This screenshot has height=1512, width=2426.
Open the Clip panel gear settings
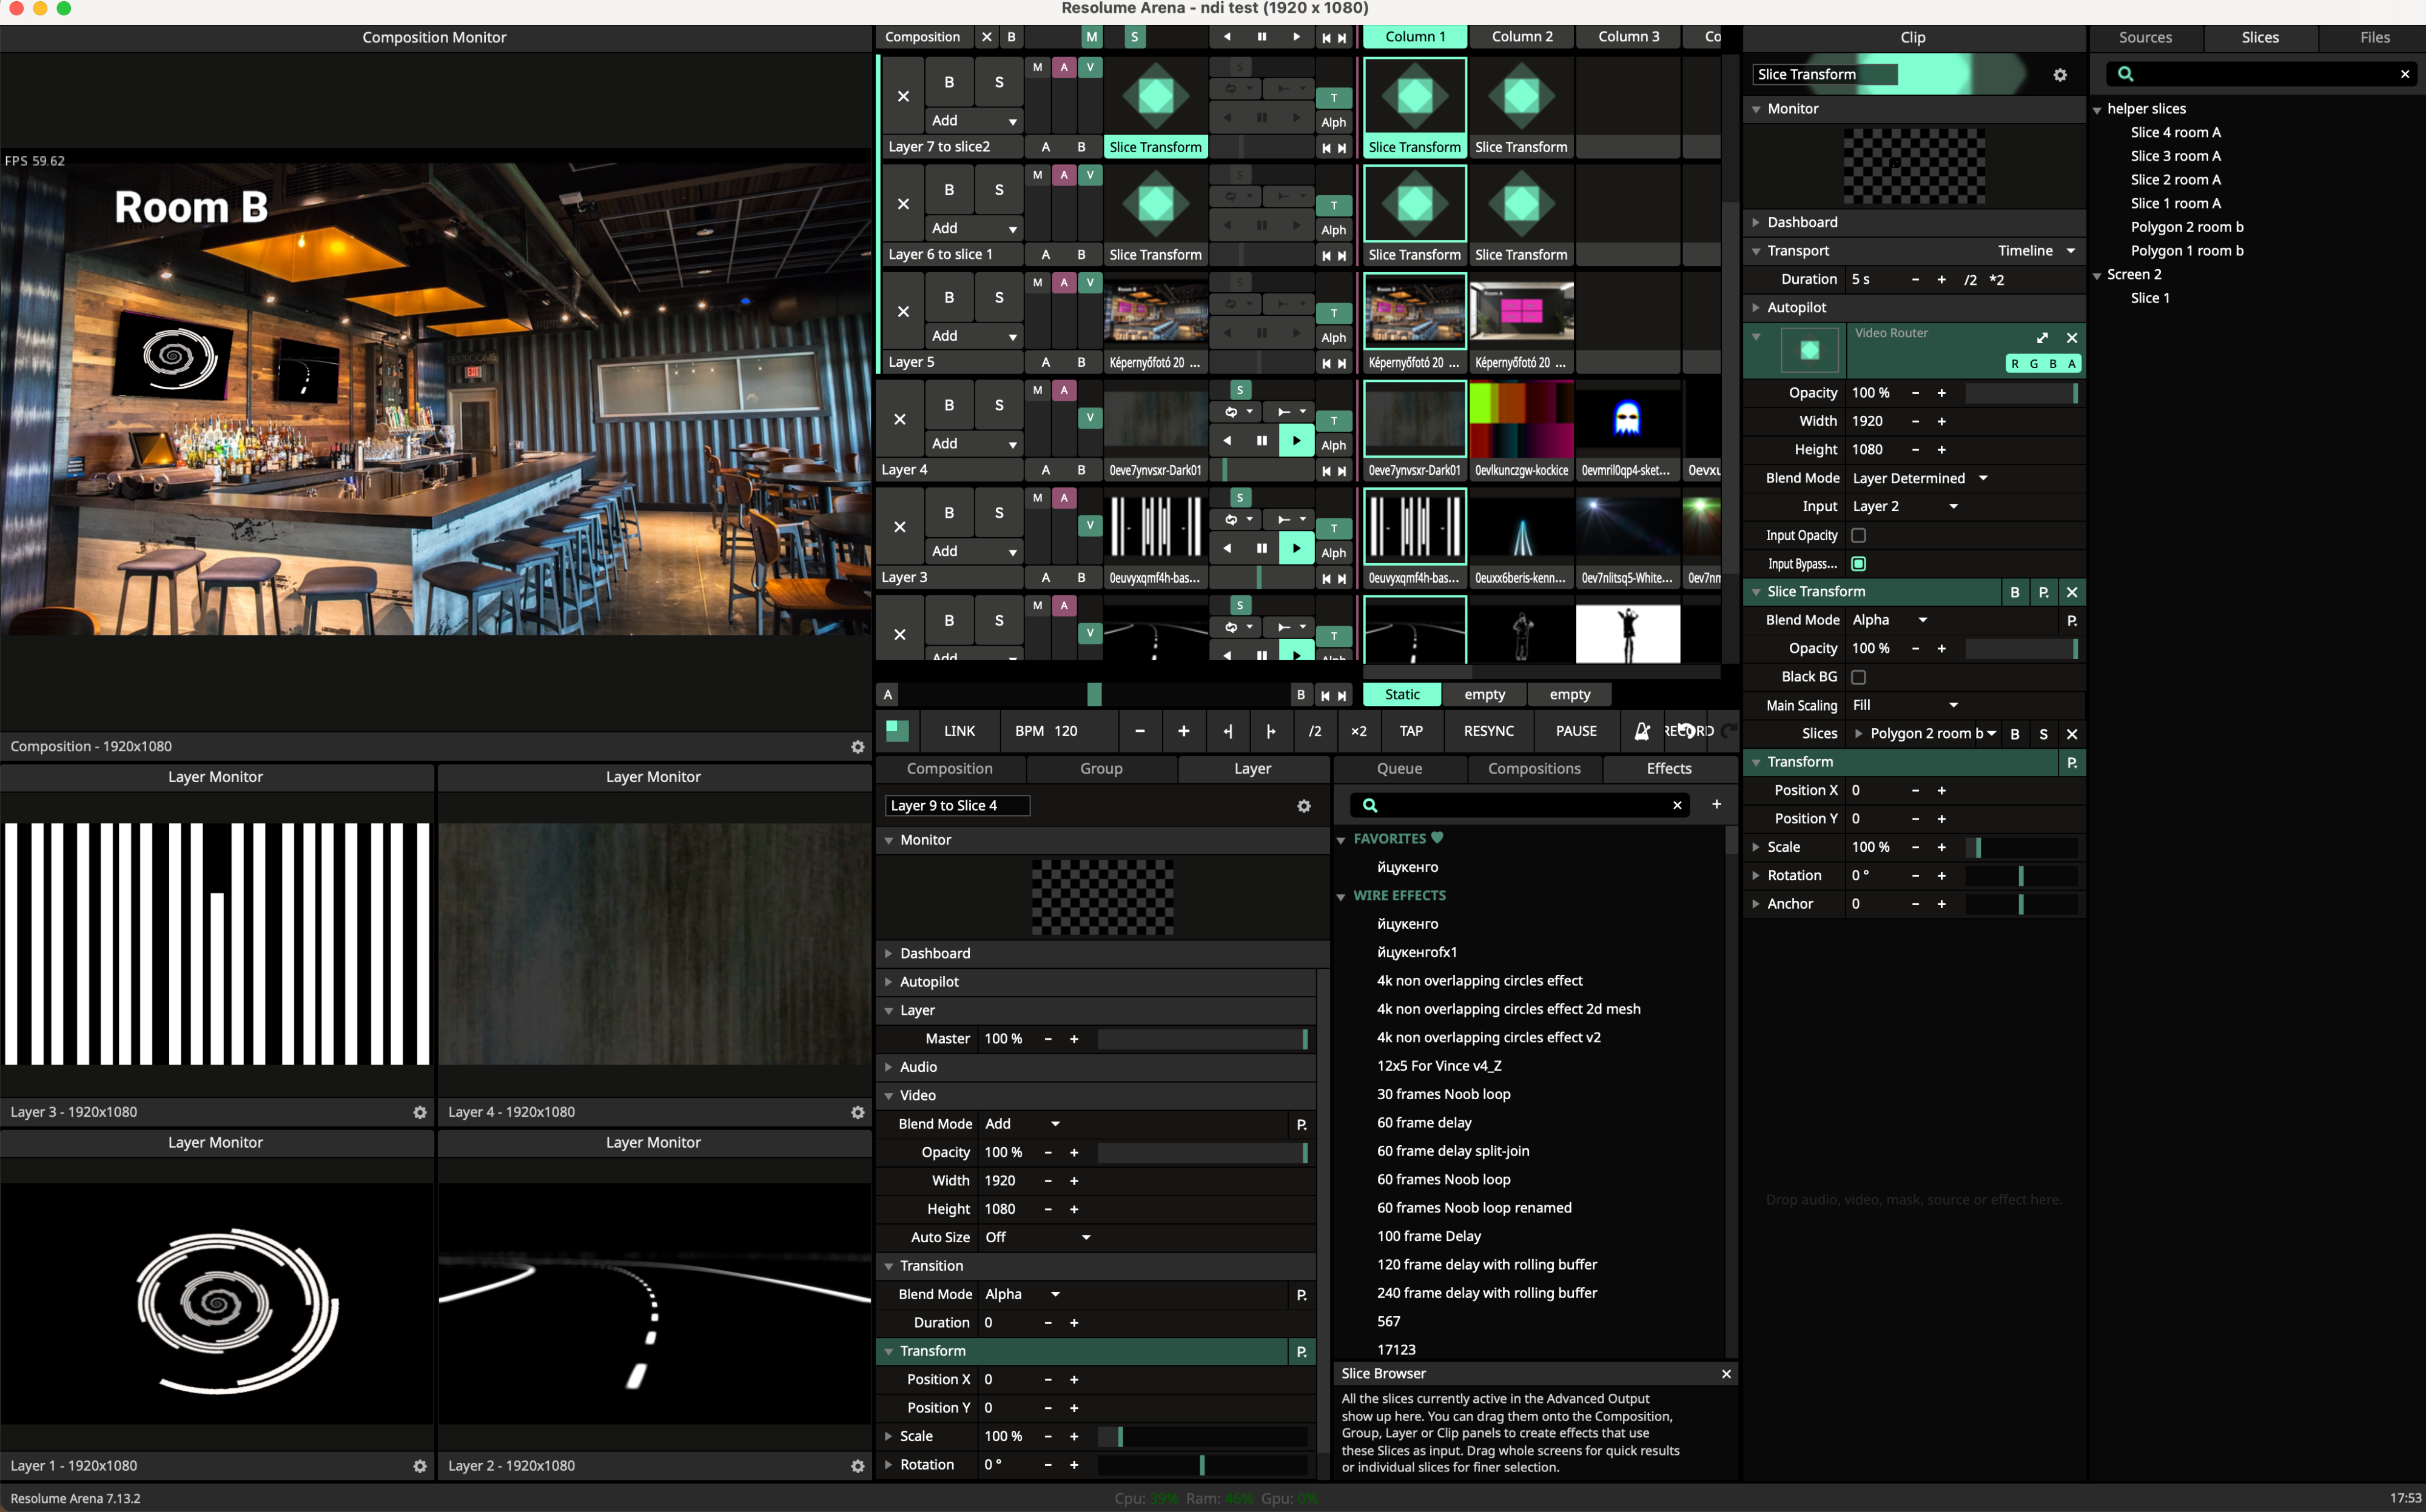2060,75
